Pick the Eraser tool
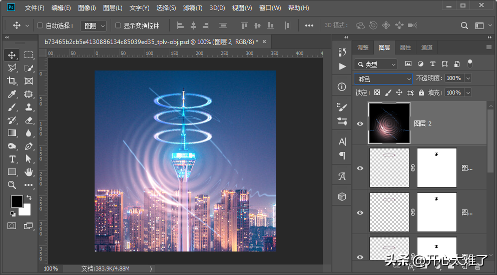Image resolution: width=497 pixels, height=275 pixels. coord(29,120)
